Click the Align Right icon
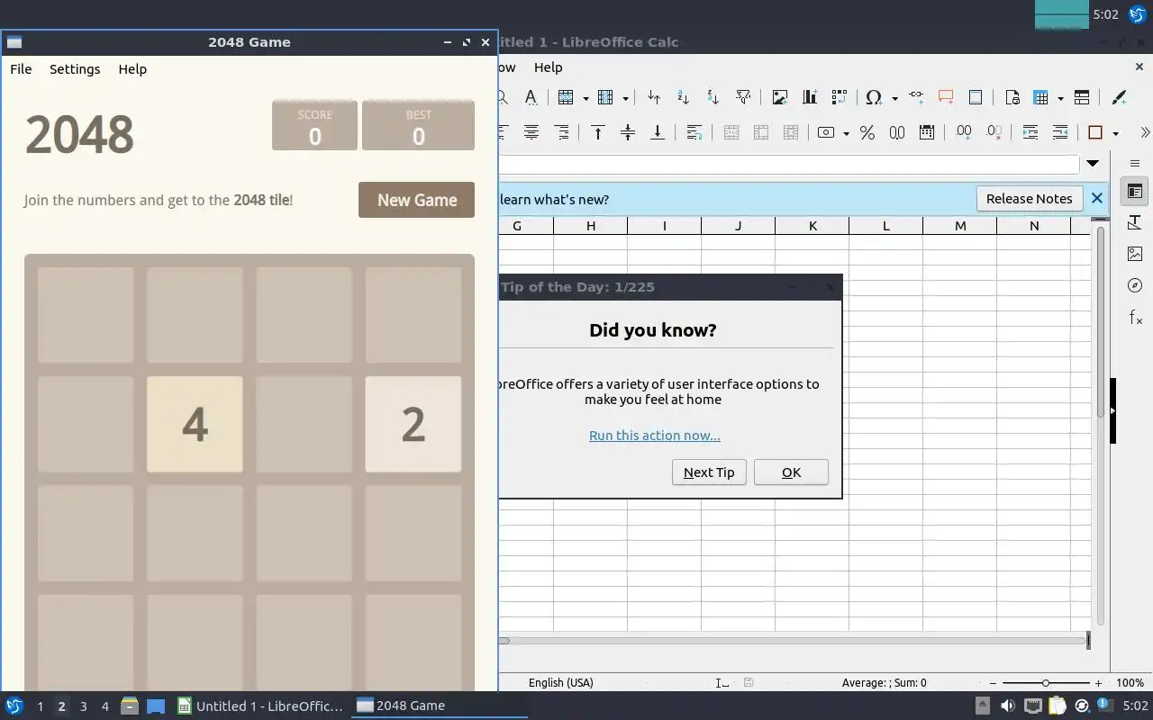The image size is (1153, 720). [x=561, y=132]
